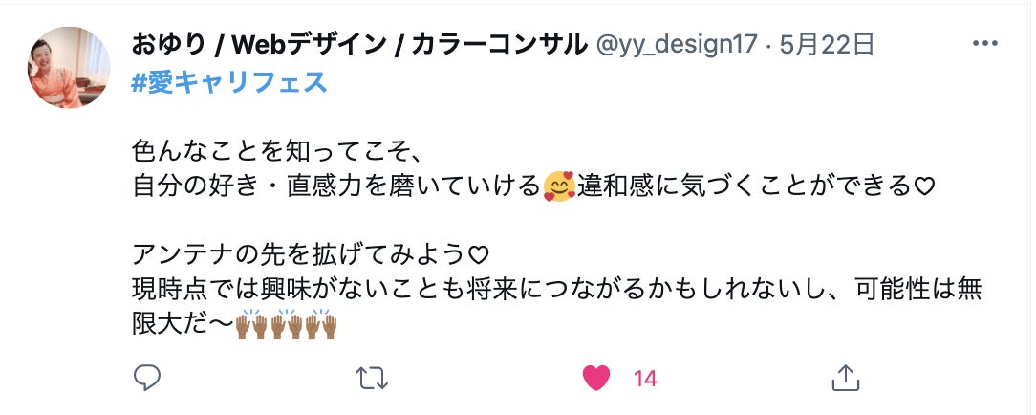Image resolution: width=1036 pixels, height=415 pixels.
Task: Click the phrase 自分の好き・直感力を磨いていける
Action: coord(336,186)
